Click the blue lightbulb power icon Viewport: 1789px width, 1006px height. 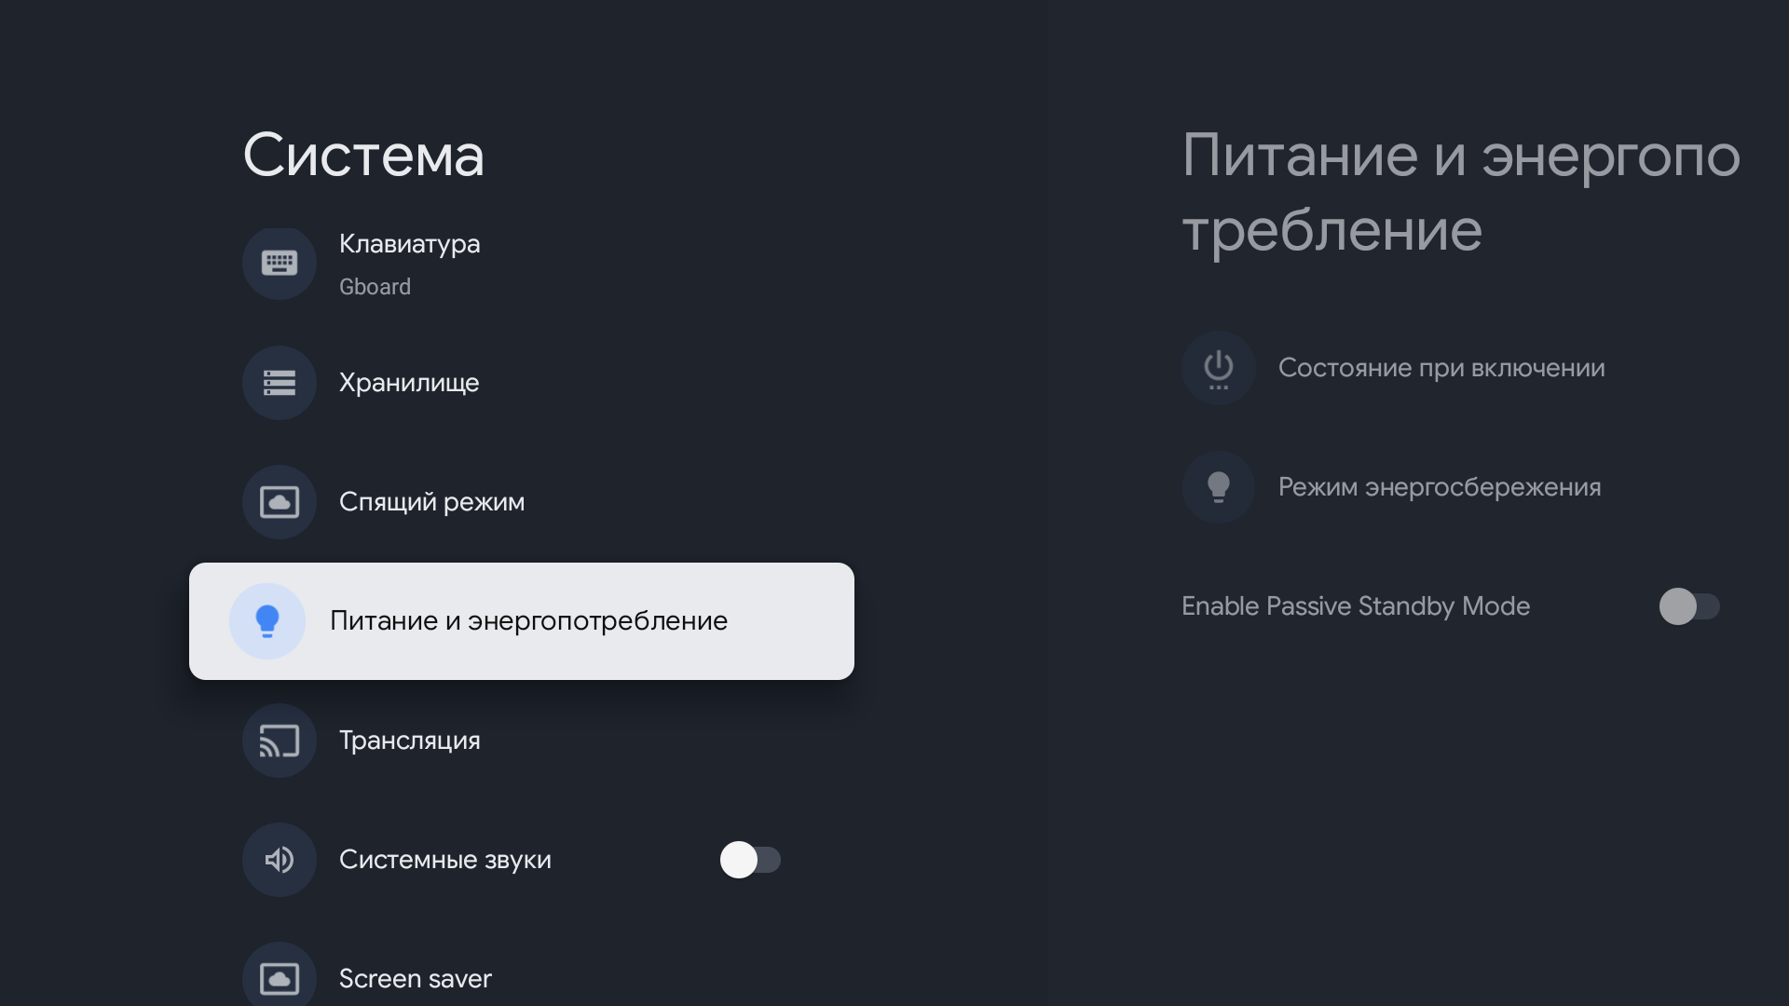[267, 621]
